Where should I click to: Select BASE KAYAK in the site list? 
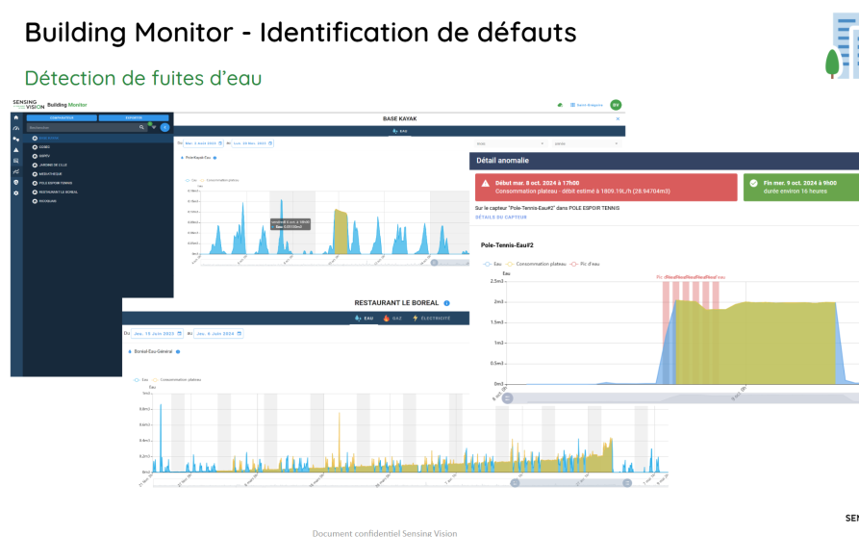(97, 138)
